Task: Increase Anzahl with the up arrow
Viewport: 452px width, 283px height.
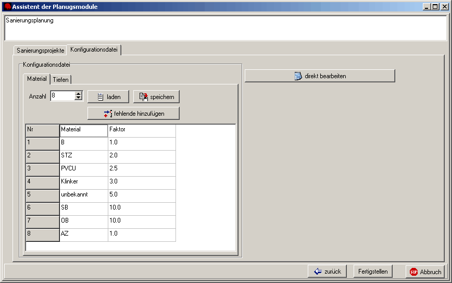Action: pos(79,93)
